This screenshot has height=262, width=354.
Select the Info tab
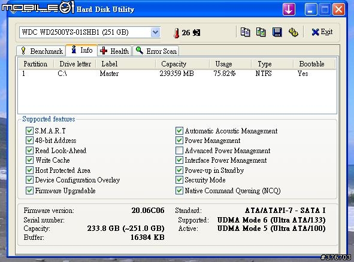81,50
